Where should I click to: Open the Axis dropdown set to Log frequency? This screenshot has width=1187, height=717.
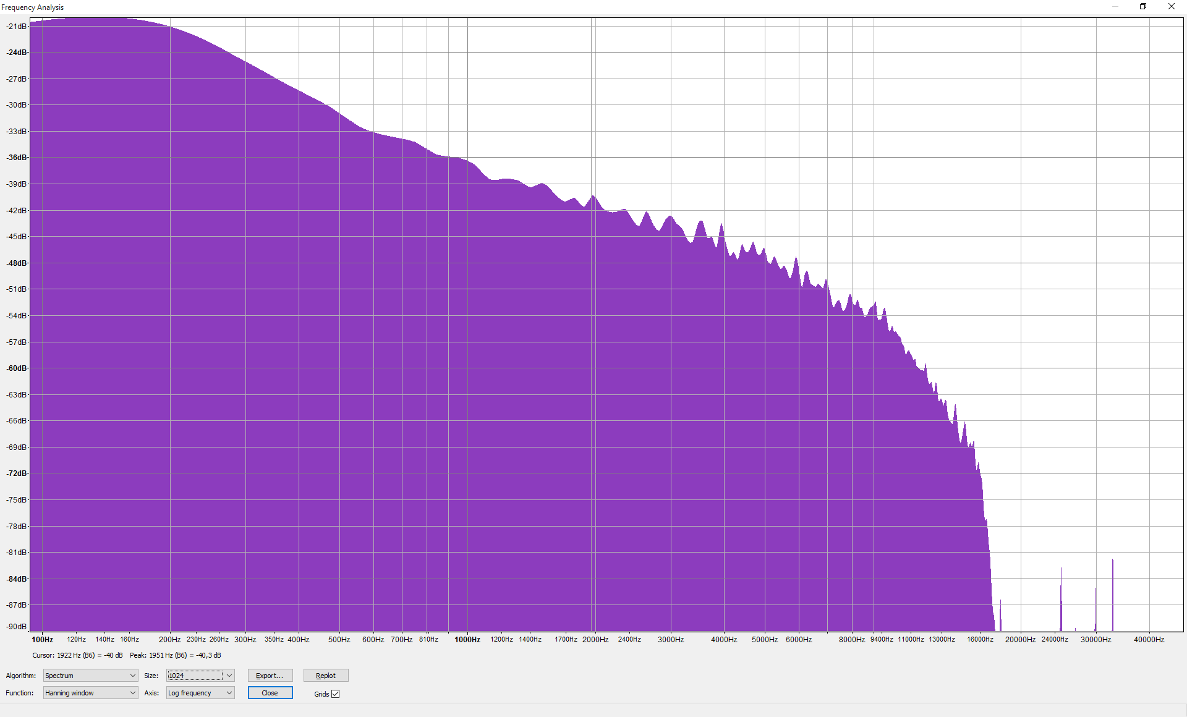point(200,693)
